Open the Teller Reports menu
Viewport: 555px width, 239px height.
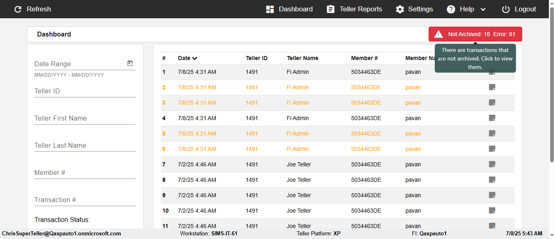361,9
